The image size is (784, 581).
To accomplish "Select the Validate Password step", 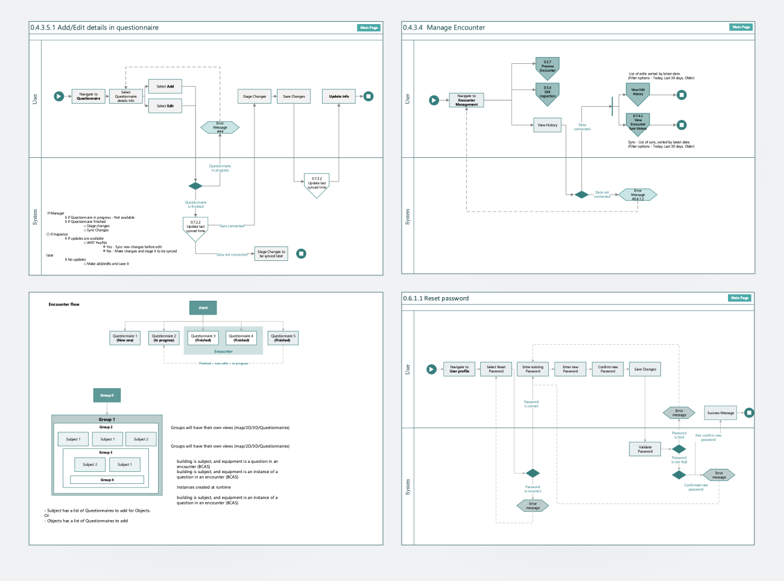I will click(x=645, y=449).
